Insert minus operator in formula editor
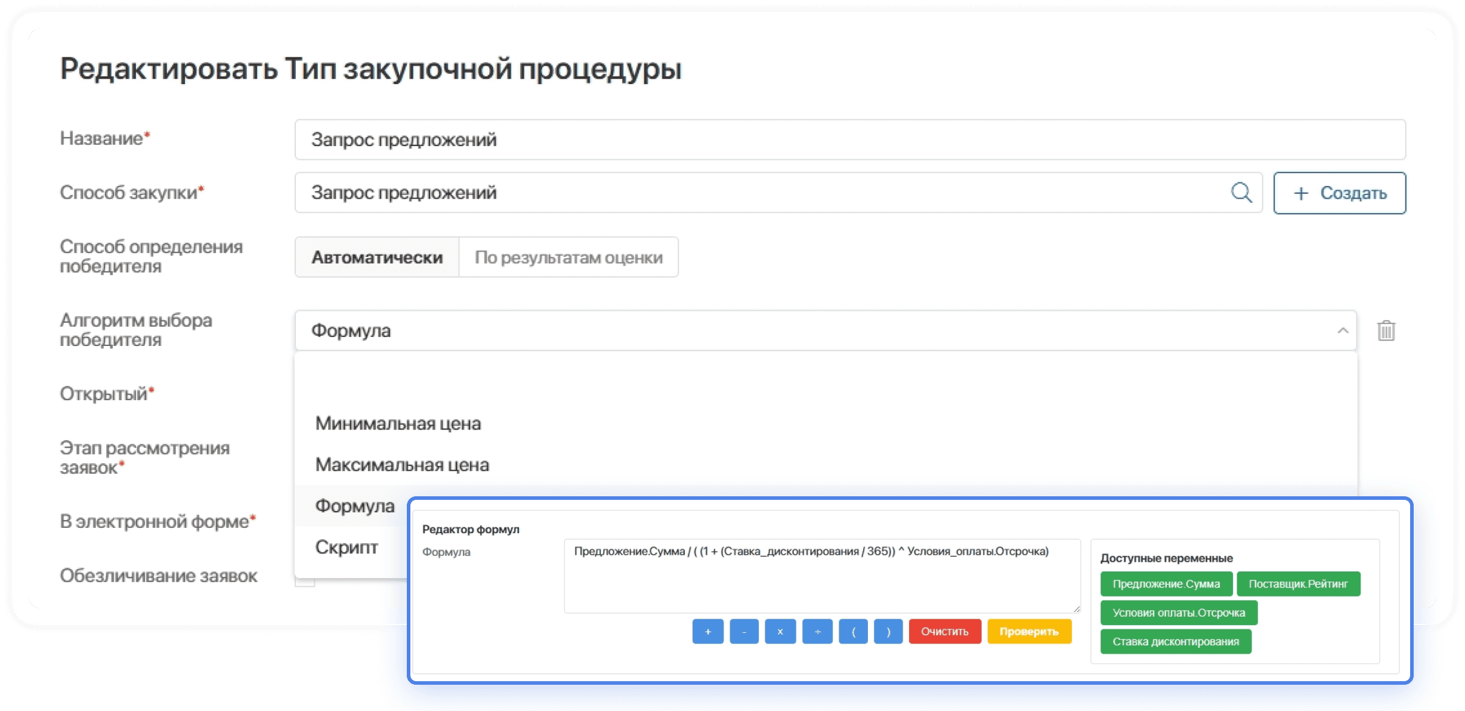The width and height of the screenshot is (1465, 711). coord(744,631)
